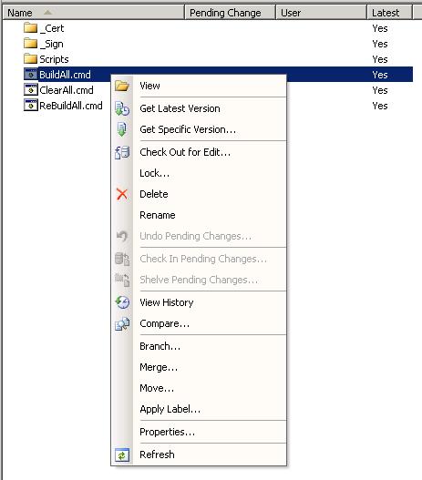Click the Undo Pending Changes arrow icon
Image resolution: width=422 pixels, height=480 pixels.
click(122, 236)
